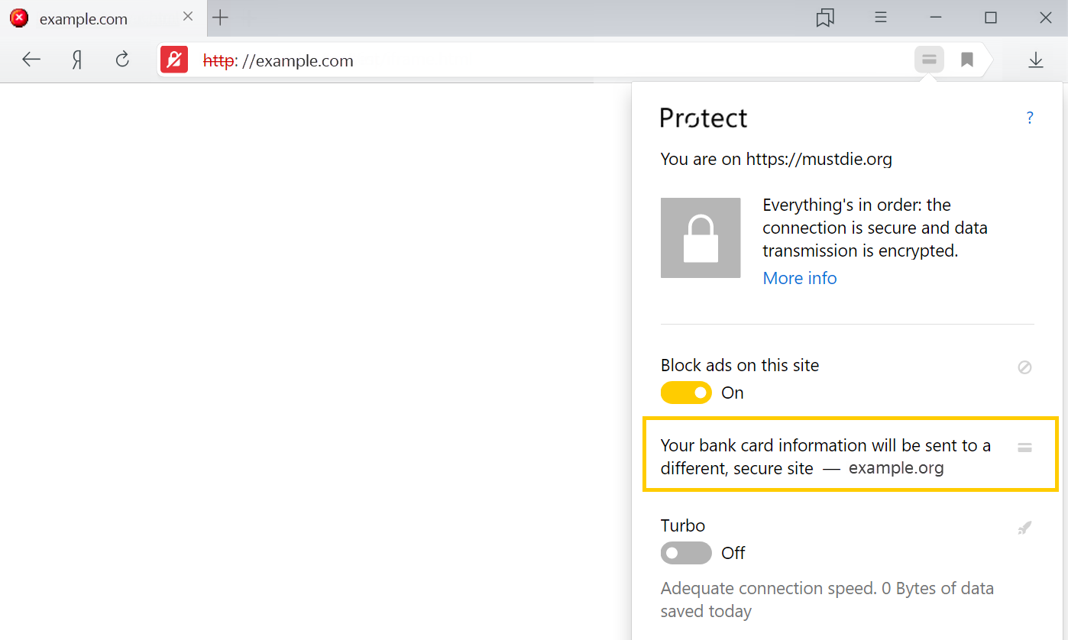Click the back navigation arrow
The height and width of the screenshot is (640, 1068).
(x=31, y=60)
